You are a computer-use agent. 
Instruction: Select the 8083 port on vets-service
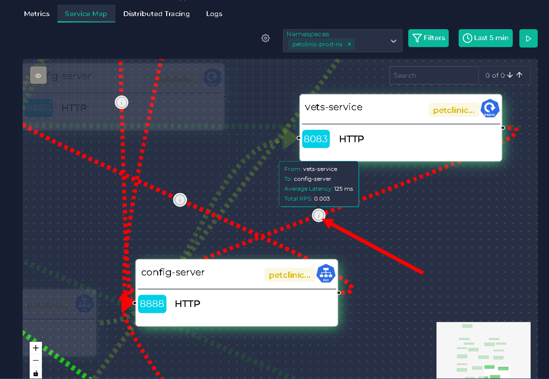(316, 139)
